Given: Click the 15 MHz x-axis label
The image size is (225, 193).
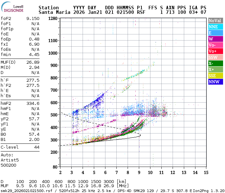Looking at the screenshot, I should tap(206, 172).
